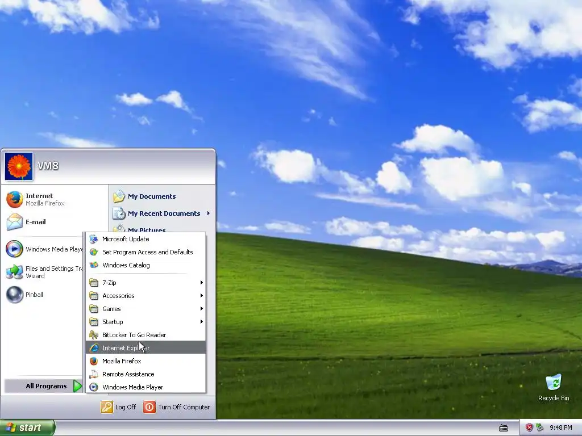Click the Startup folder icon
Viewport: 582px width, 436px height.
[x=94, y=322]
